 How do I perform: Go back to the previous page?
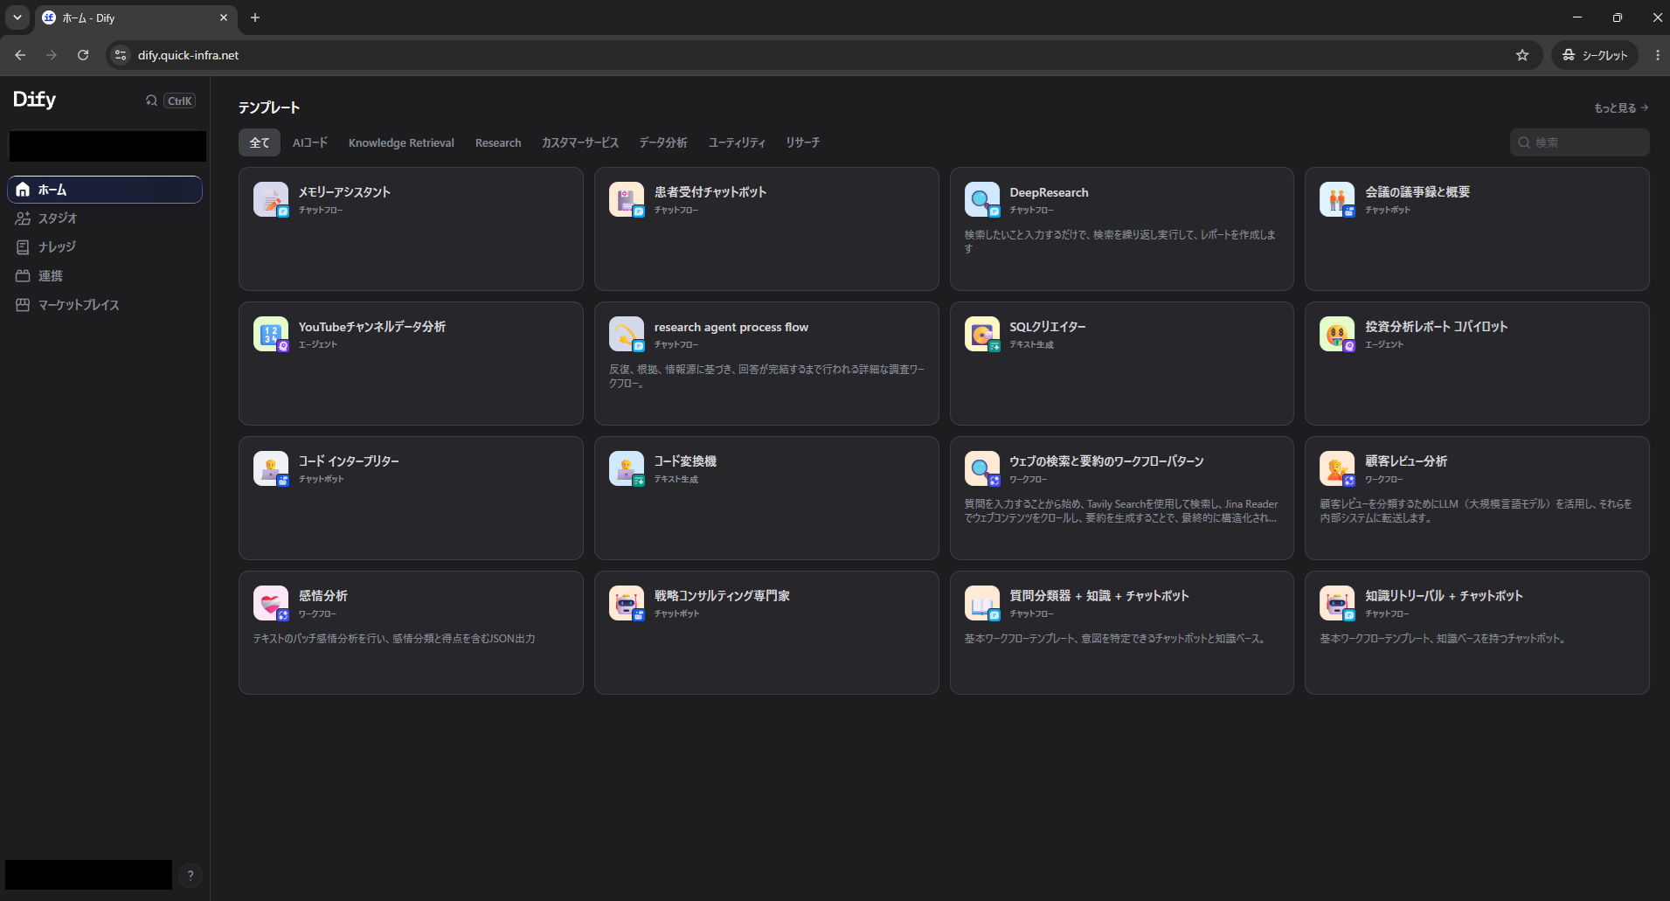[20, 55]
